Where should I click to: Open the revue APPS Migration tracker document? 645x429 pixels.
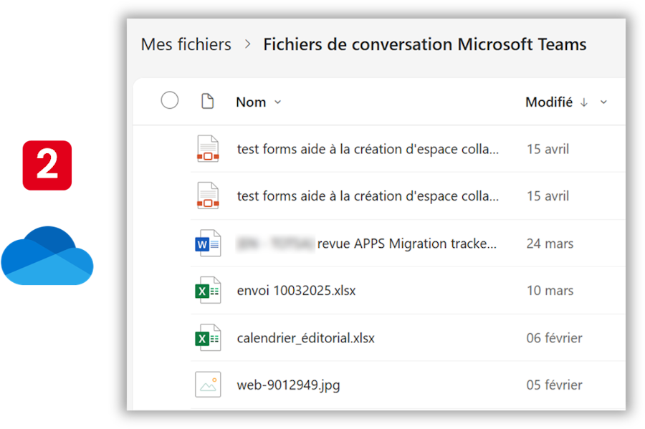coord(406,244)
